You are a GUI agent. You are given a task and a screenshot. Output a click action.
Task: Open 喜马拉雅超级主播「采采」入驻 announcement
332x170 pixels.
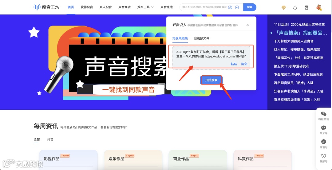[297, 100]
